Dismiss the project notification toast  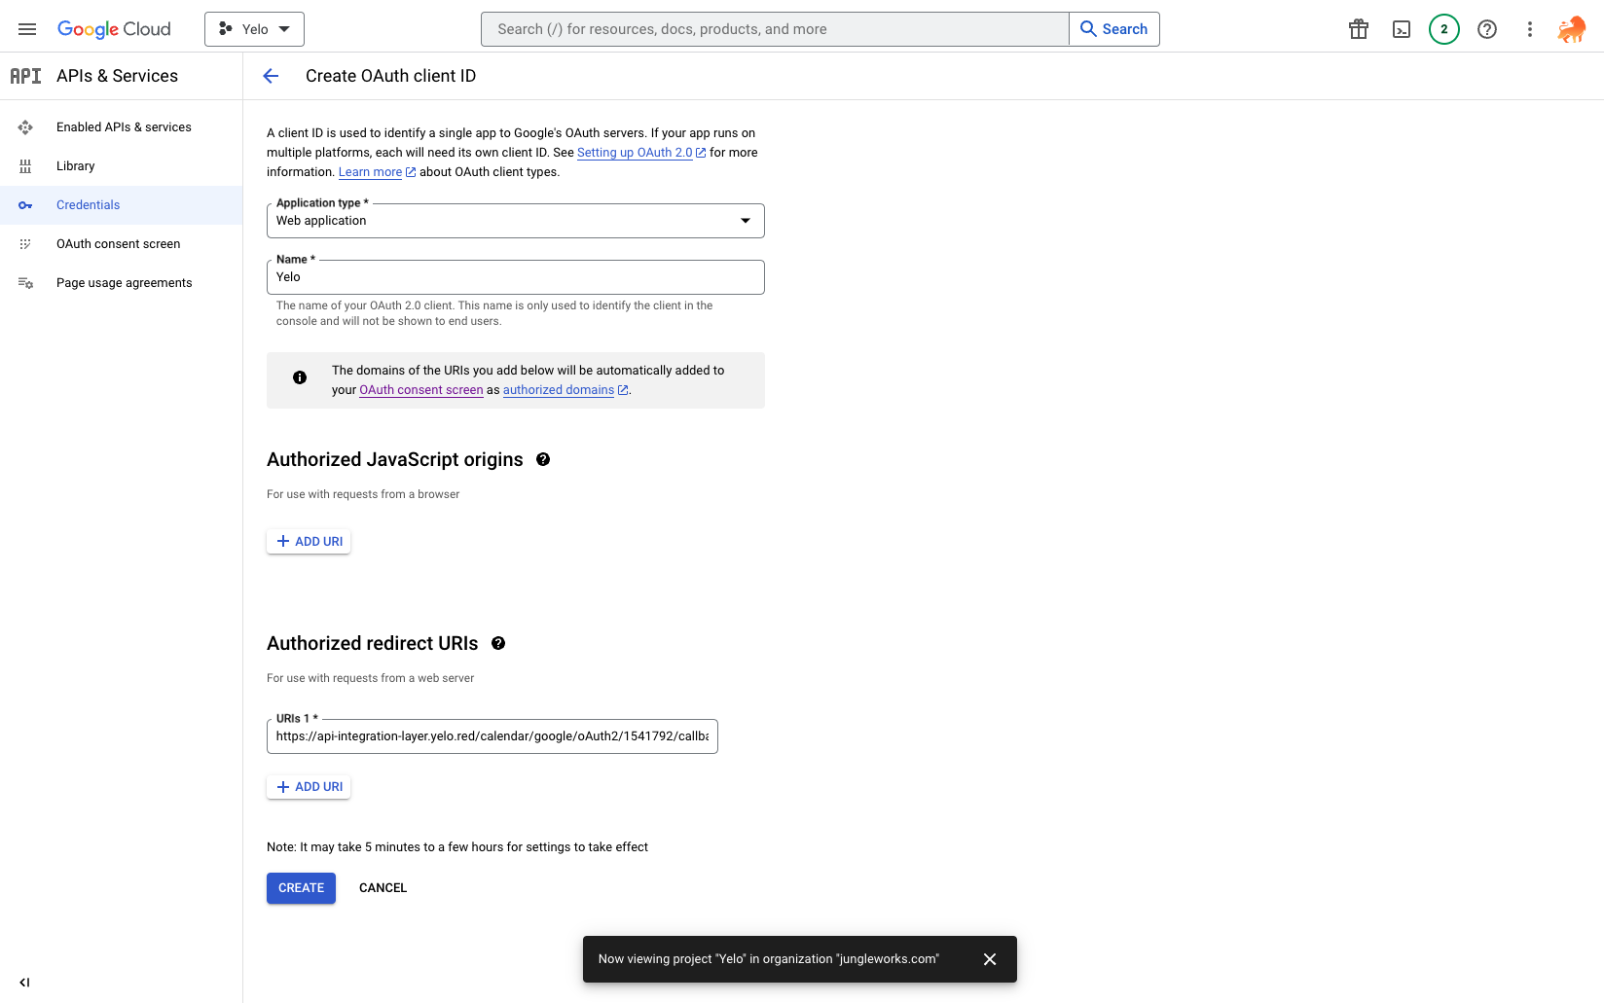click(990, 959)
